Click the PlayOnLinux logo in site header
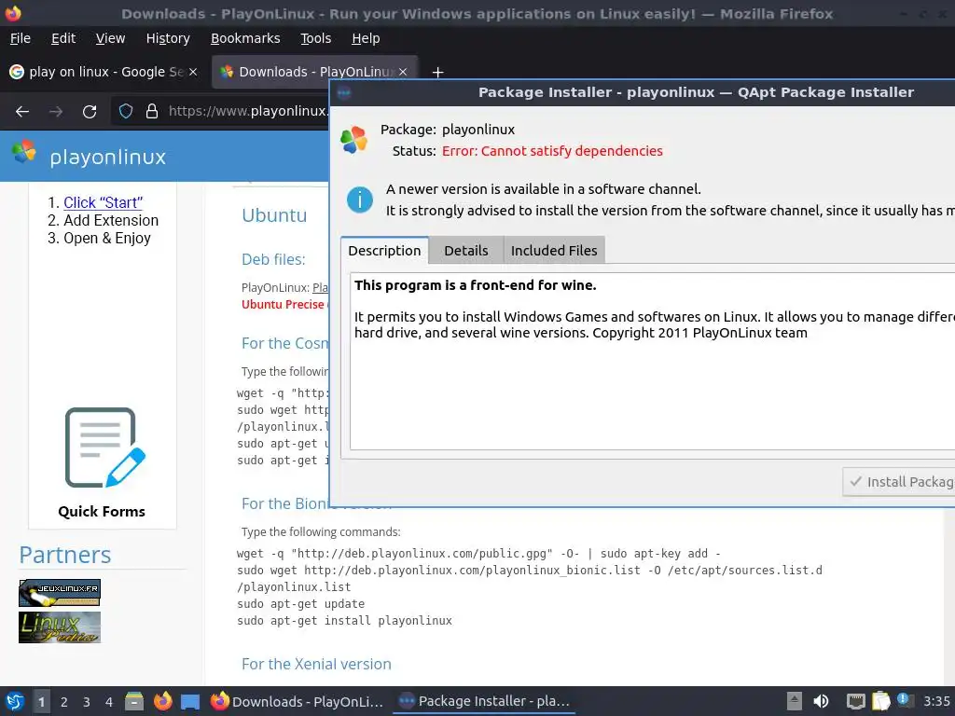 click(23, 152)
